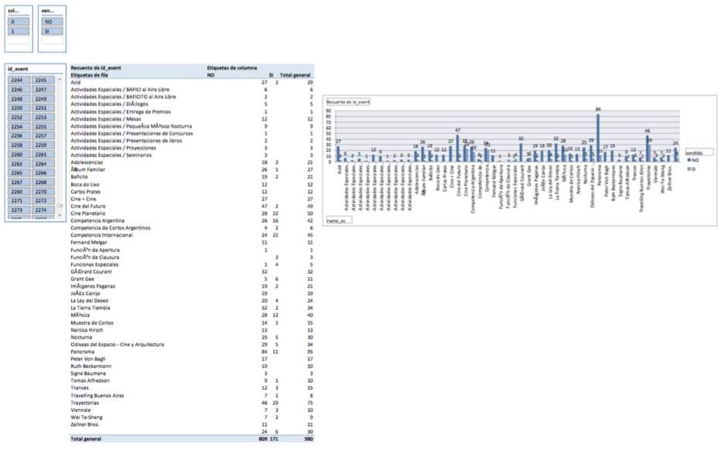This screenshot has width=728, height=453.
Task: Select the 'Trayectorias' row label
Action: [84, 403]
